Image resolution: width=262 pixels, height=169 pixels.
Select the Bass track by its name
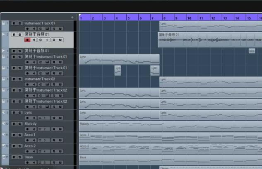tap(29, 157)
